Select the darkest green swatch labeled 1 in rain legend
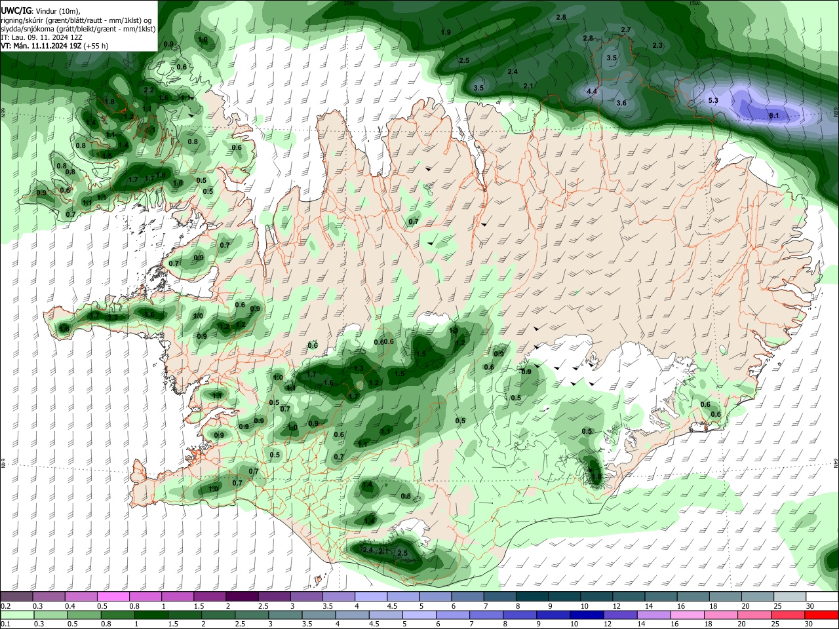 151,615
